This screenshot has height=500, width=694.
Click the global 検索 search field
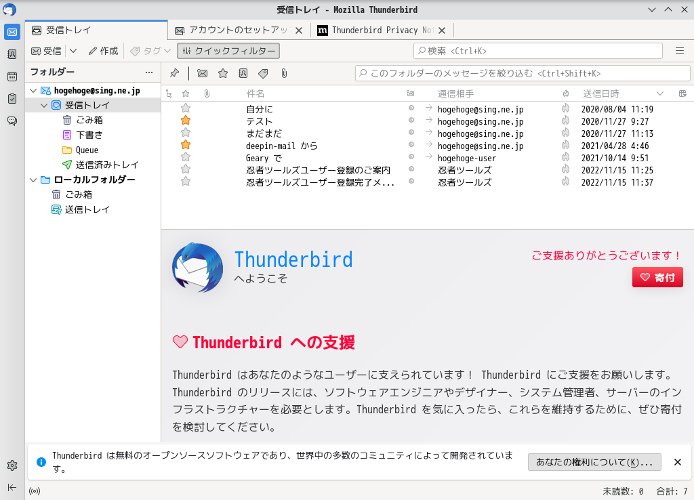pos(537,51)
